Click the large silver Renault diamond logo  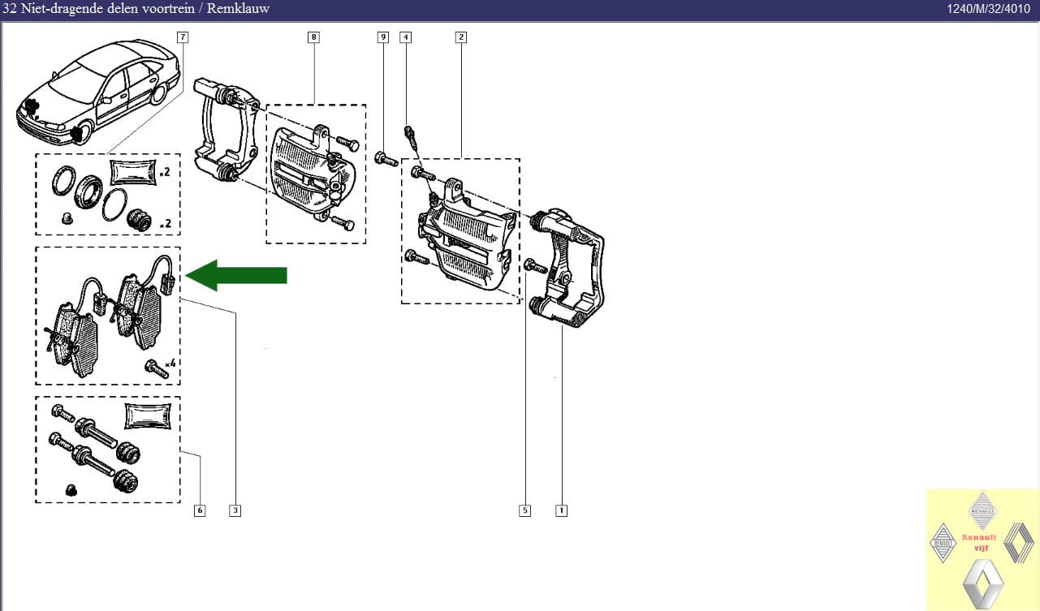[x=982, y=581]
